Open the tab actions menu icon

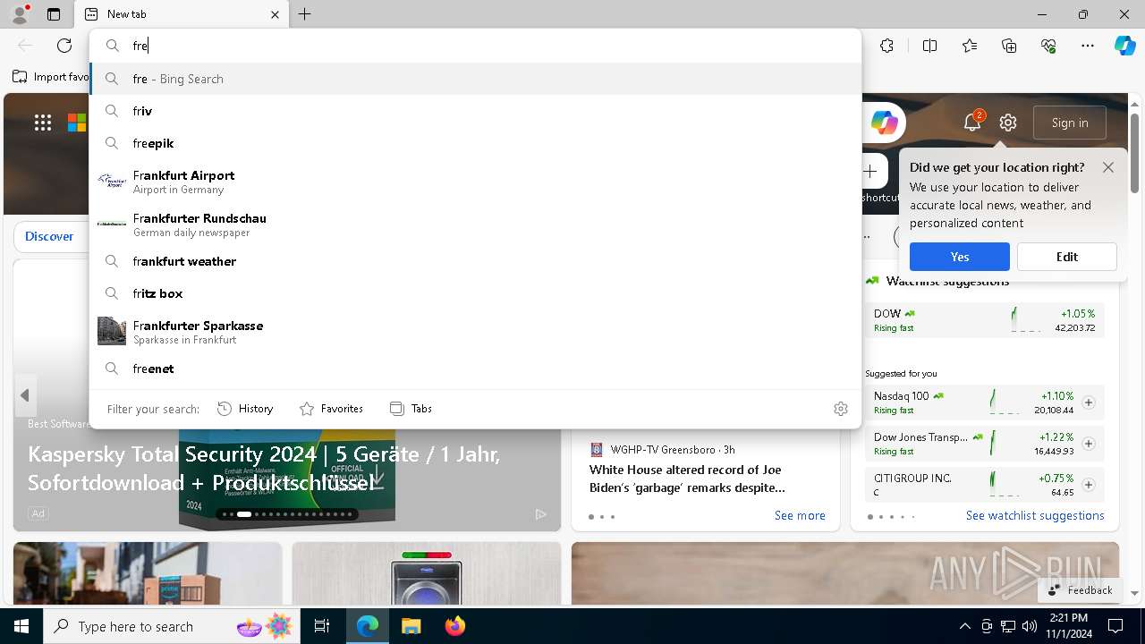point(54,14)
